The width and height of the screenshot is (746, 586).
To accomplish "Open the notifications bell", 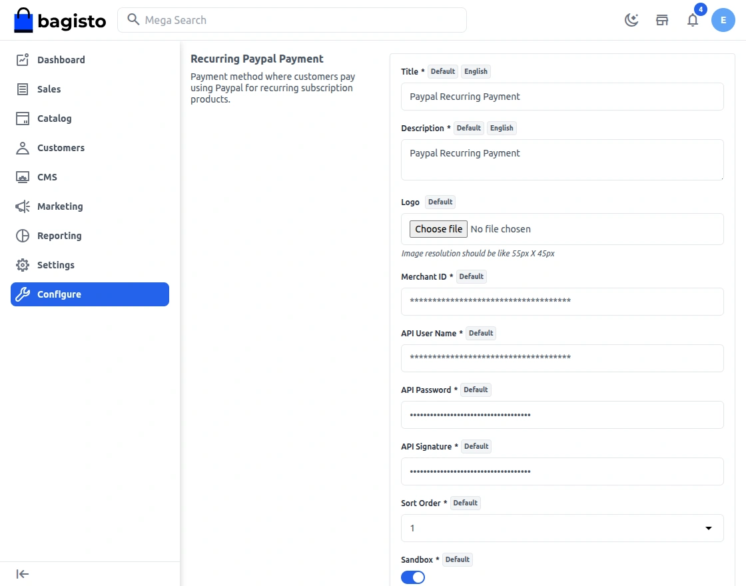I will [x=693, y=20].
